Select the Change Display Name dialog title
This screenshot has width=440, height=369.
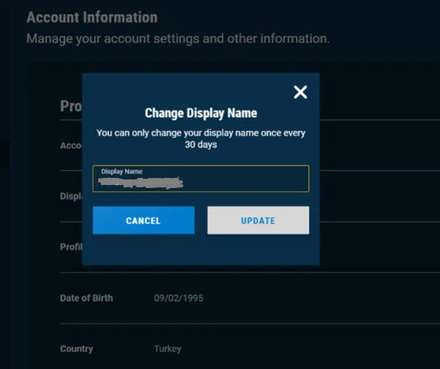[201, 113]
